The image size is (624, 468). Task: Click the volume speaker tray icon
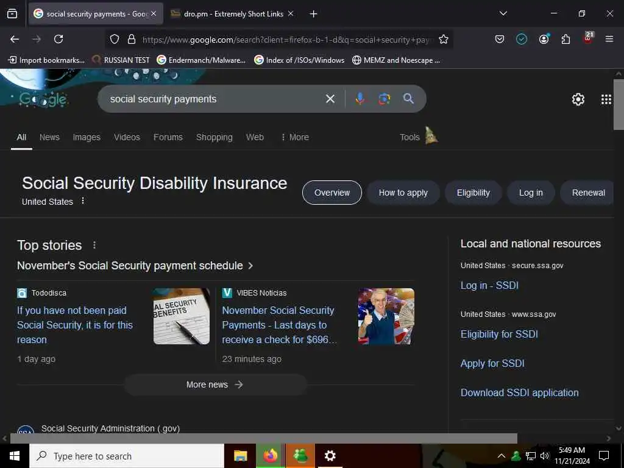pyautogui.click(x=545, y=456)
